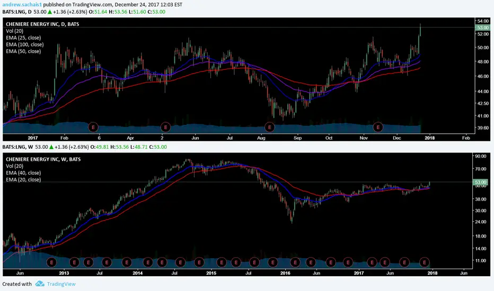
Task: Click the Sep label on the daily time axis
Action: pos(297,138)
